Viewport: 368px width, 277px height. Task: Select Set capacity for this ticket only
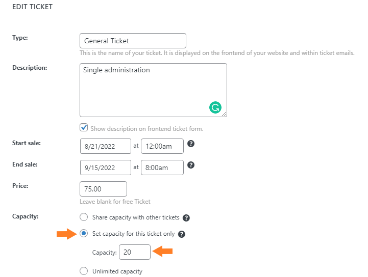(x=84, y=233)
